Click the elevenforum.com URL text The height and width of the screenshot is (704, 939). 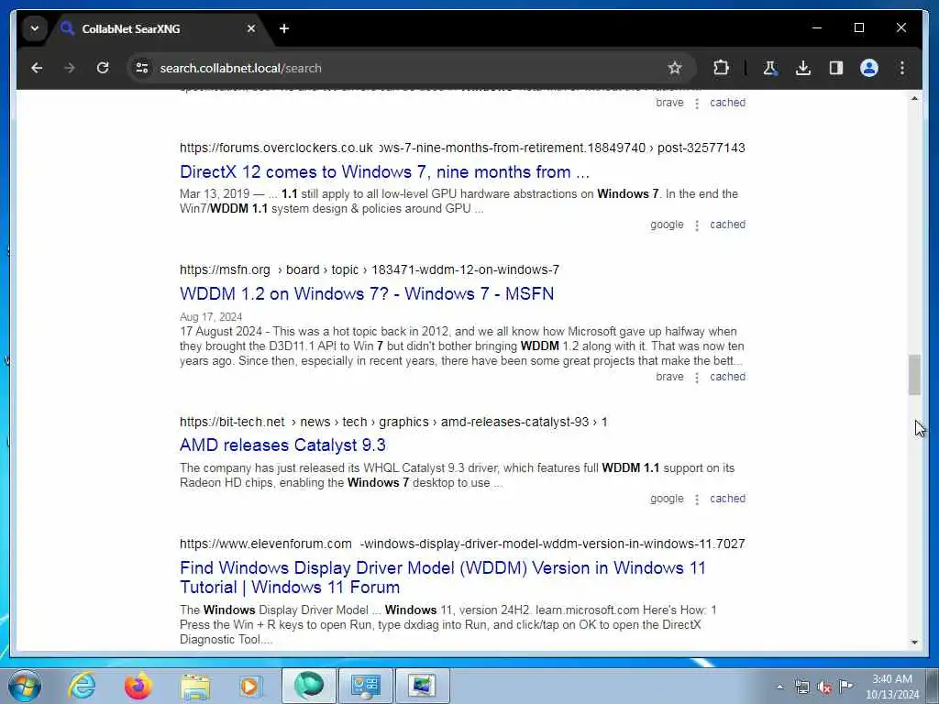coord(265,544)
